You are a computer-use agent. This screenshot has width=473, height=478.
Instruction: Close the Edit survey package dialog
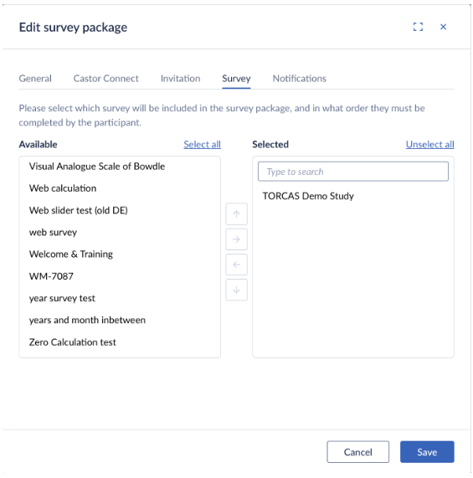(443, 27)
